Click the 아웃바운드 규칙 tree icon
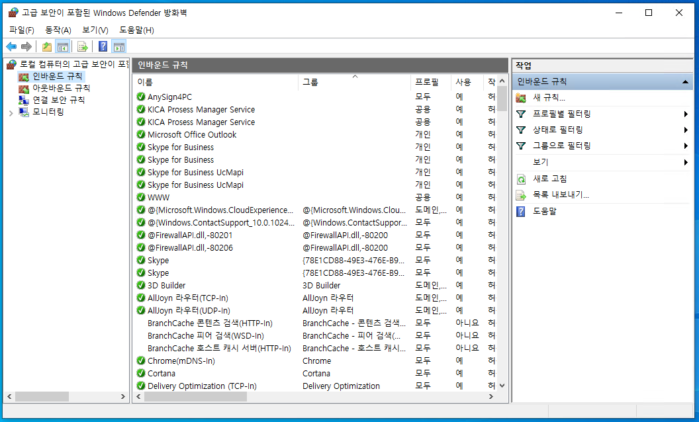The width and height of the screenshot is (699, 422). pyautogui.click(x=24, y=89)
